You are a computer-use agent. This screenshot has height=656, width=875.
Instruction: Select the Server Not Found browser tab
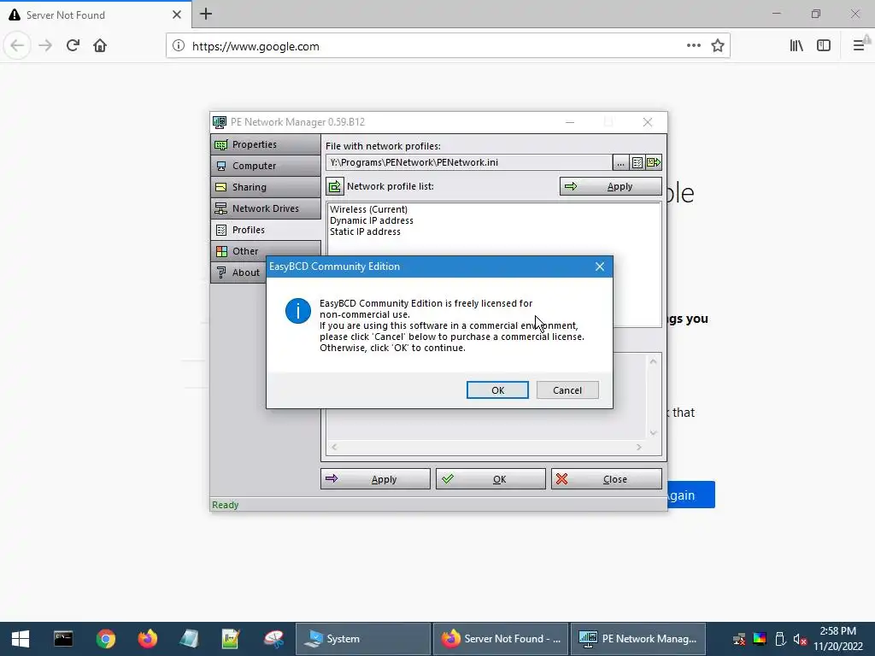pos(96,15)
